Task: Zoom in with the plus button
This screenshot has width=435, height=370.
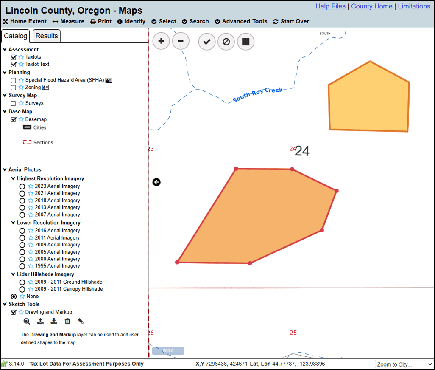Action: 161,42
